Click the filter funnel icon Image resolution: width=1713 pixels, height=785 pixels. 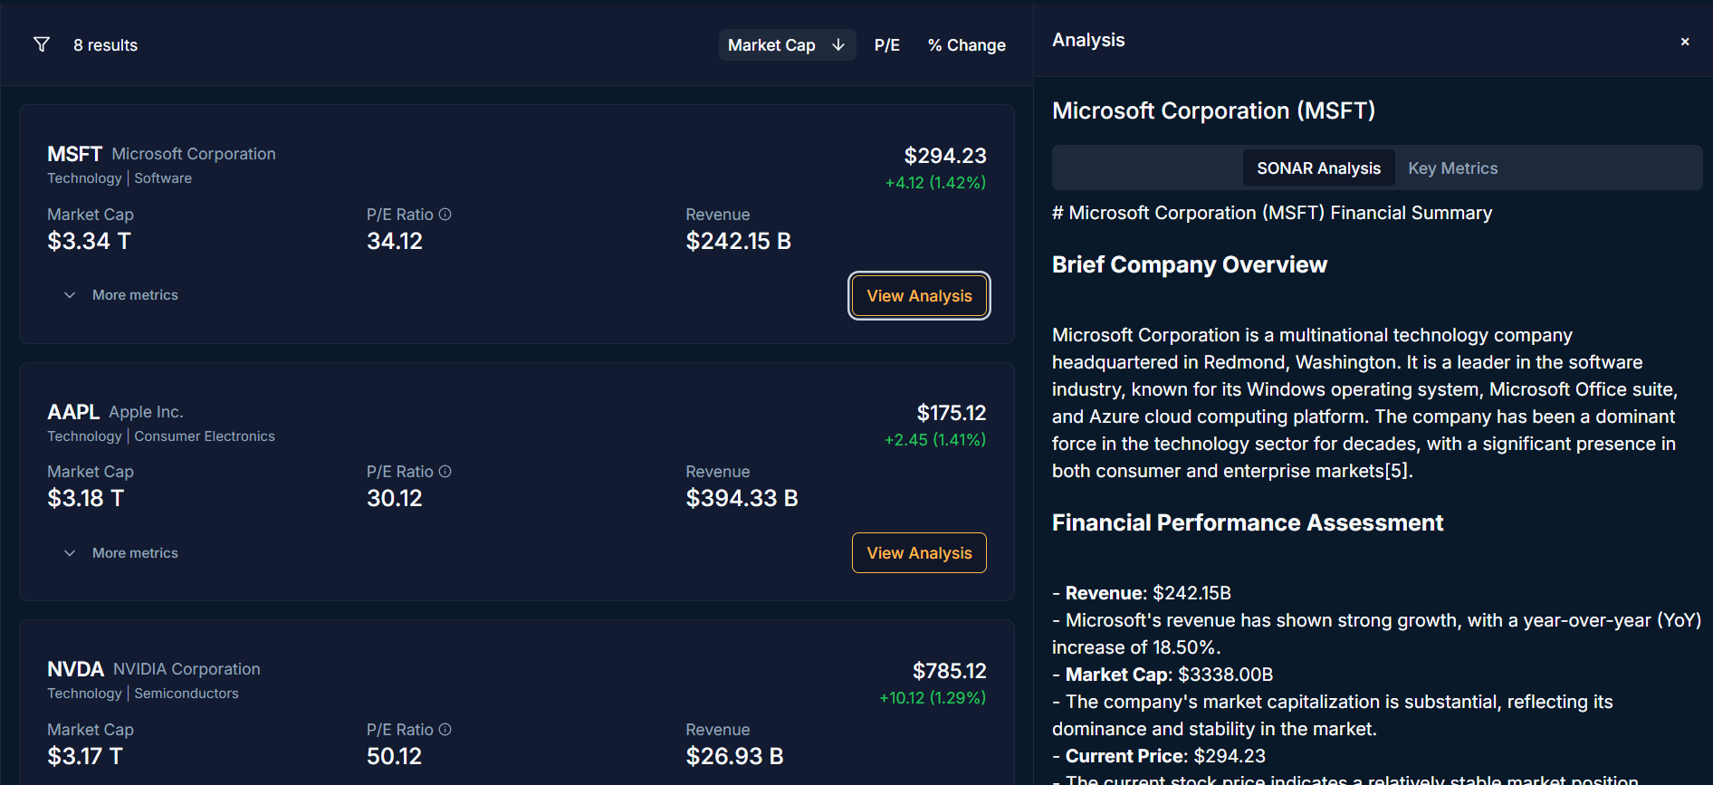tap(42, 44)
